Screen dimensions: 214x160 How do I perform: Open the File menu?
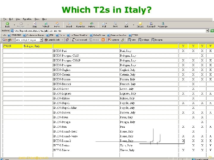tap(5, 19)
